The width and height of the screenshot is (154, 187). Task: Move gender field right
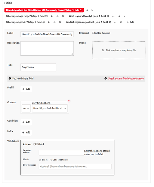55,22
